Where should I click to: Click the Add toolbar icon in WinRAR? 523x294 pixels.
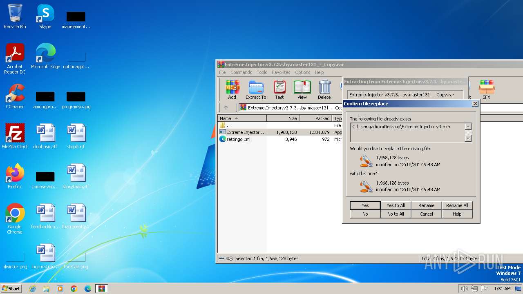tap(232, 89)
